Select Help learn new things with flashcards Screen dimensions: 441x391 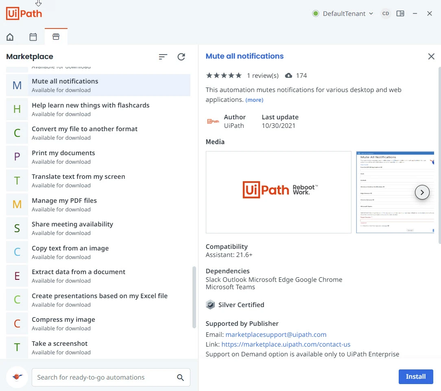[98, 109]
